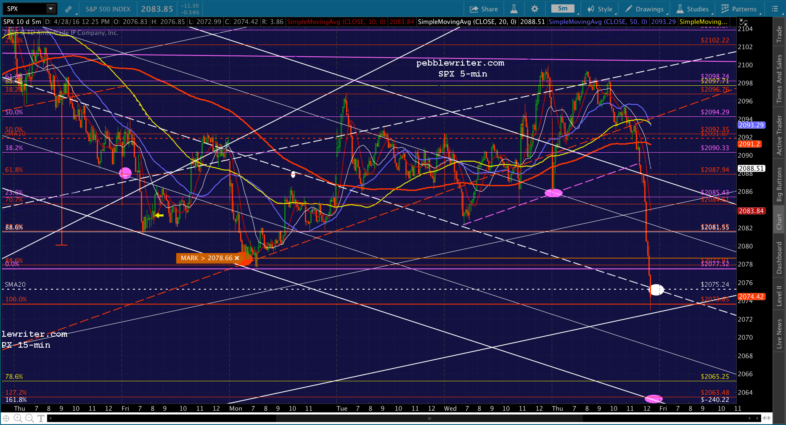Select the text annotation tool icon

click(x=41, y=418)
